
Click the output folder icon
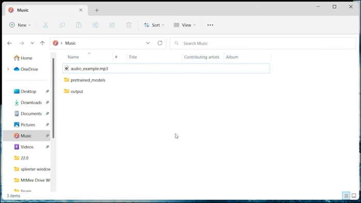pos(67,91)
